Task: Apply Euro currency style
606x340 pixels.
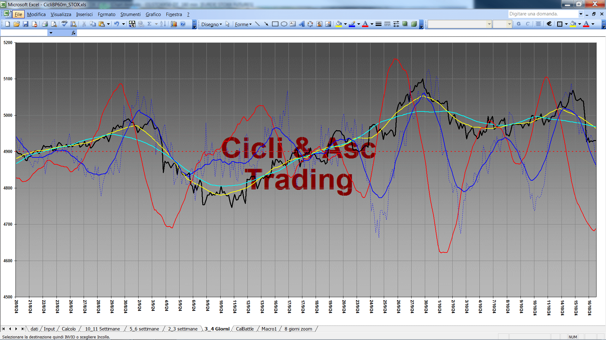Action: (549, 24)
